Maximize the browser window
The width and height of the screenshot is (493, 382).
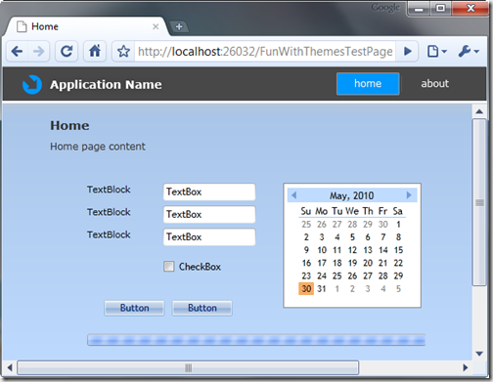[441, 8]
